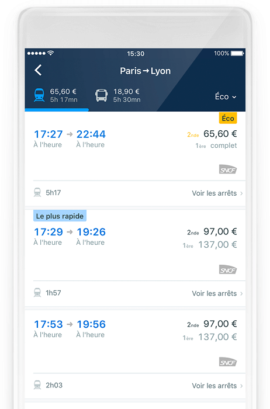270x409 pixels.
Task: Select the bus tab icon
Action: tap(101, 95)
